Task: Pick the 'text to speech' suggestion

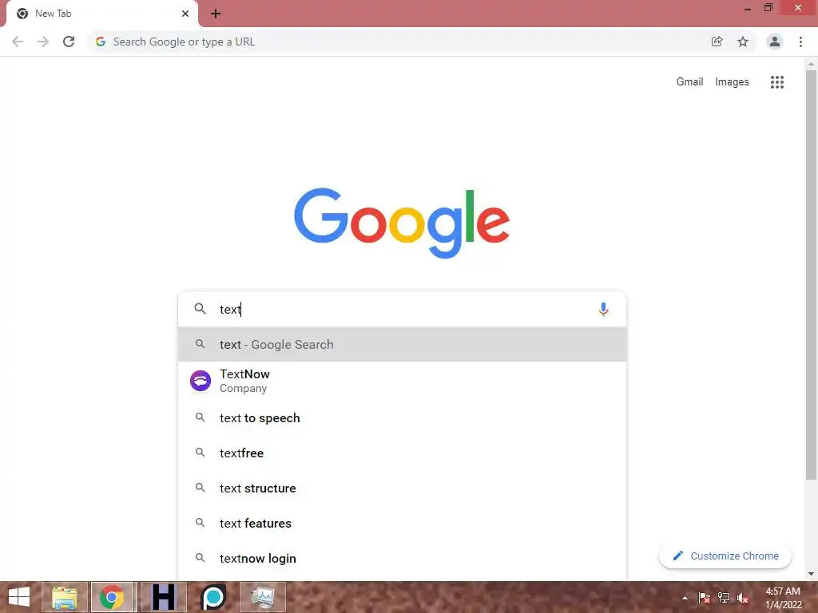Action: 402,418
